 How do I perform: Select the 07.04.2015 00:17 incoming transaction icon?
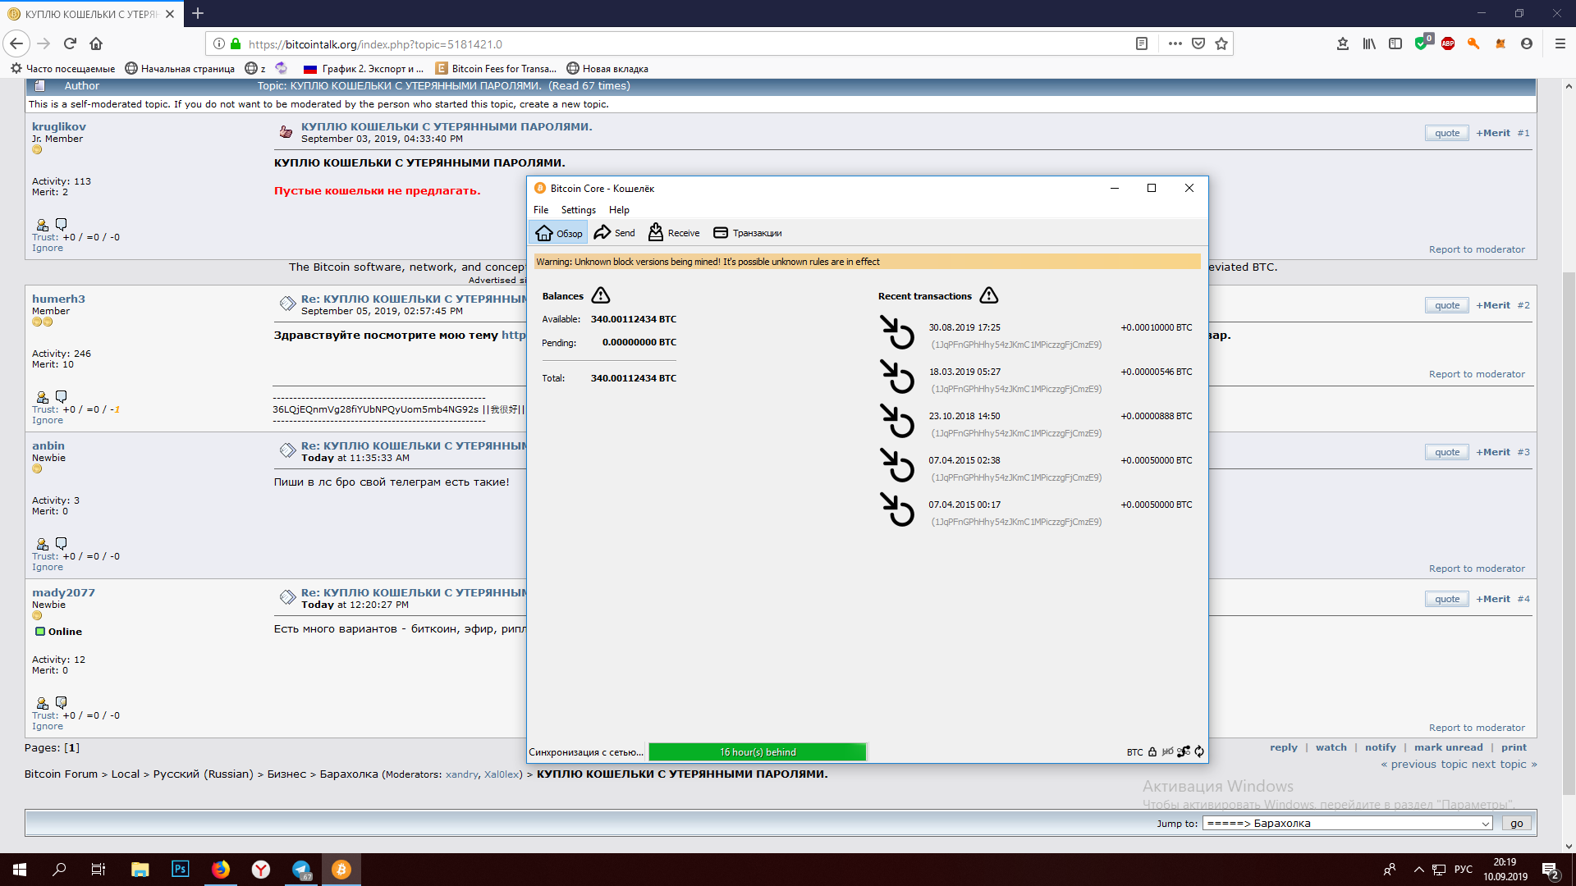pos(897,510)
